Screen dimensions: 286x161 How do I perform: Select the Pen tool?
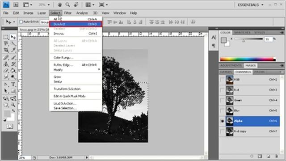click(6, 85)
